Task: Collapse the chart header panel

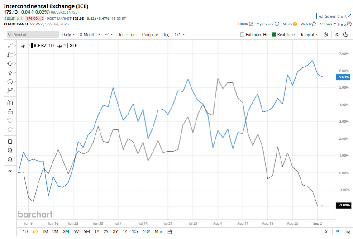Action: click(x=337, y=35)
